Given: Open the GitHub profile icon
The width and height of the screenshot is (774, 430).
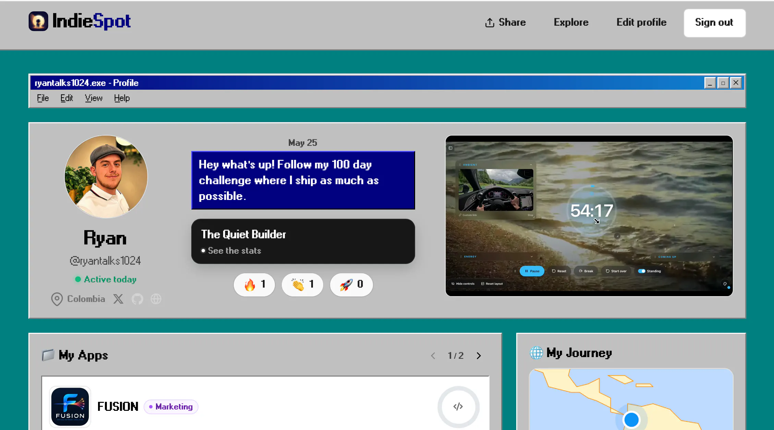Looking at the screenshot, I should [137, 299].
